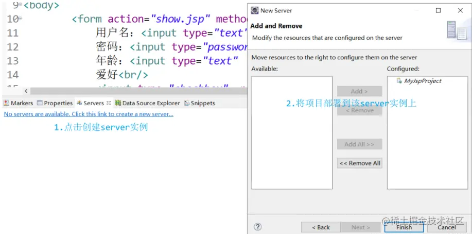Viewport: 472px width, 234px height.
Task: Click the create a new server link
Action: point(89,114)
